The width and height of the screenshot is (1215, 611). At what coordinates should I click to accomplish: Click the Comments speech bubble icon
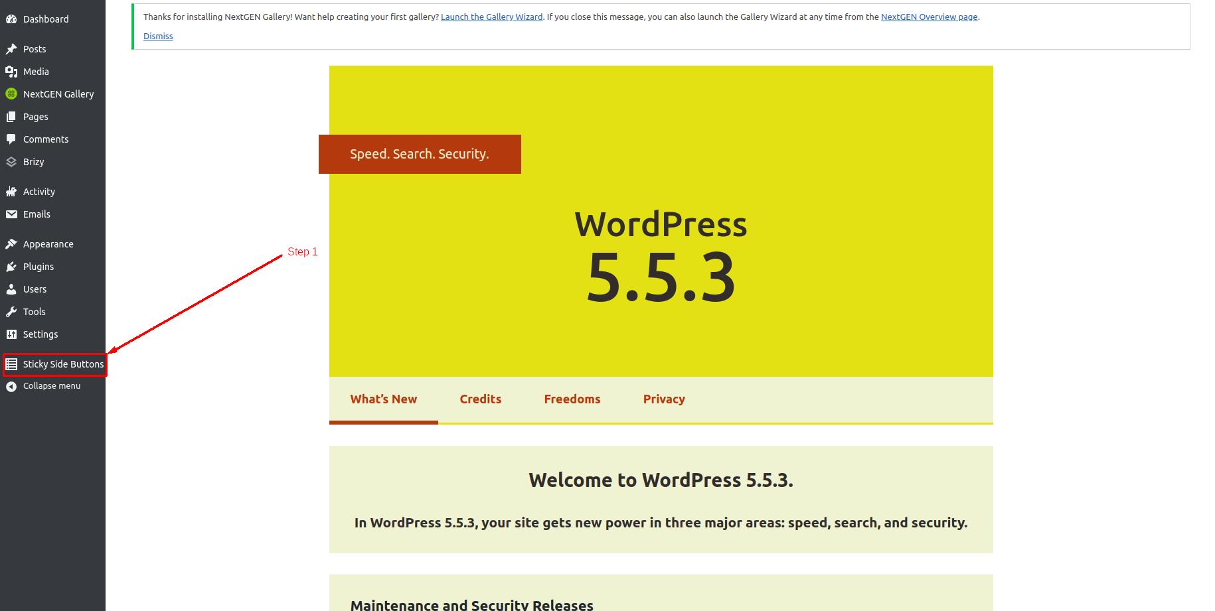pos(11,139)
